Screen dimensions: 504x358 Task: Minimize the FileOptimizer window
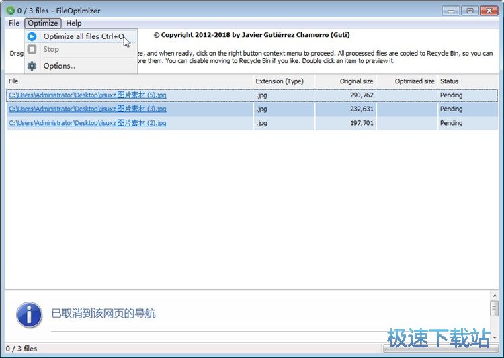pos(451,11)
